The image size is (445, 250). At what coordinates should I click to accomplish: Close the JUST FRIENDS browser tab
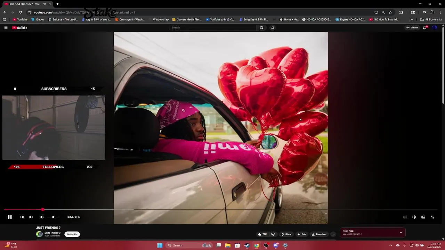(49, 4)
